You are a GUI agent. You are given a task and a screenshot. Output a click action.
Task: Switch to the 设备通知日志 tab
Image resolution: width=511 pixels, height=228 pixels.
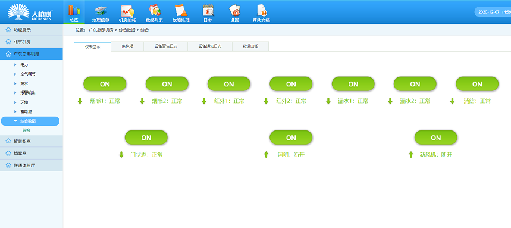(210, 46)
